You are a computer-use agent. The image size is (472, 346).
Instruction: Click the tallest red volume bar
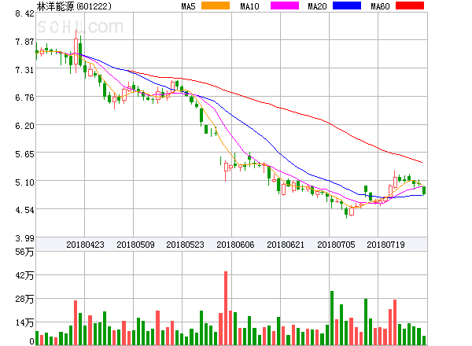click(226, 308)
